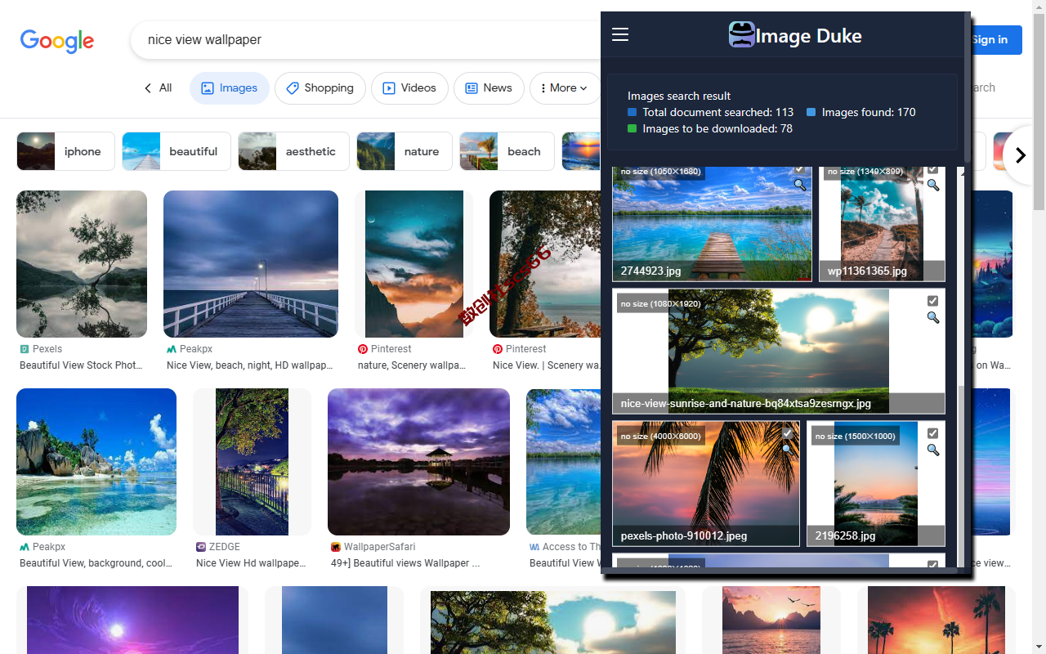Open Nice View Hd wallpaper ZEDGE link
Screen dimensions: 1046x654
tap(251, 563)
